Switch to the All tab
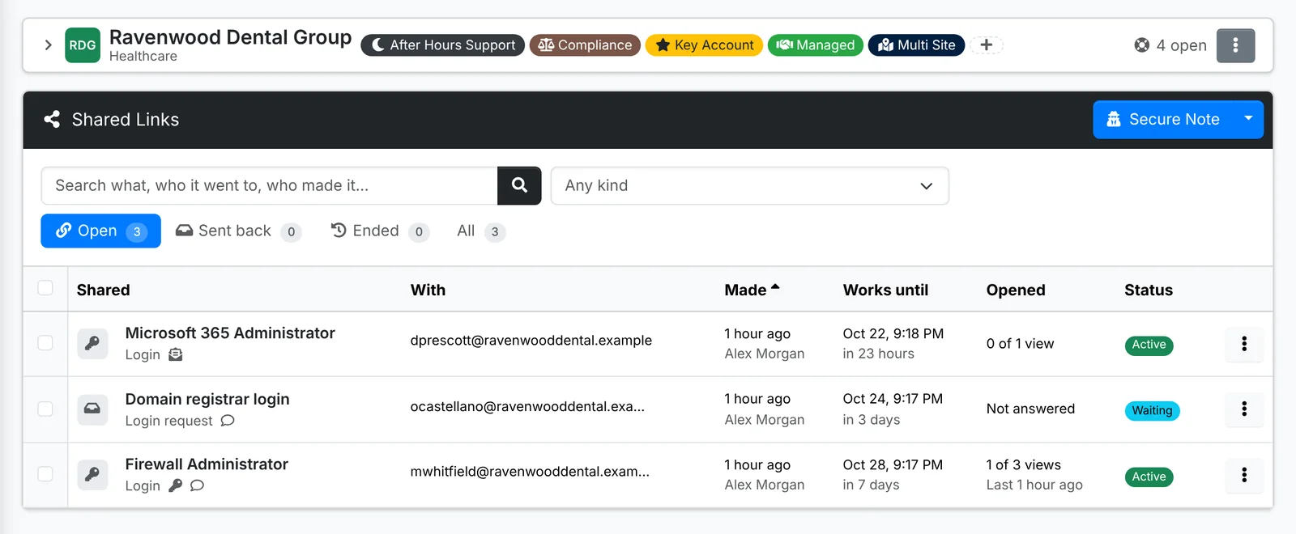This screenshot has width=1296, height=534. (481, 231)
